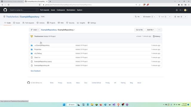Switch to the first GitHub browser tab

pos(12,1)
